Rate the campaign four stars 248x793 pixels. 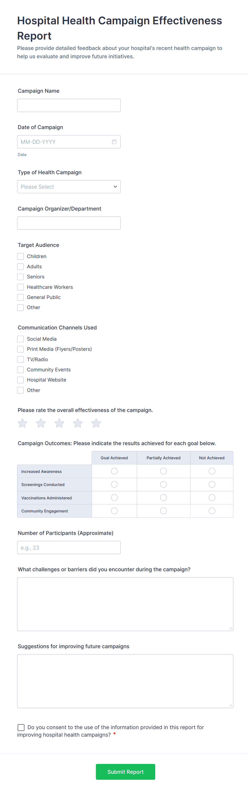pyautogui.click(x=78, y=423)
